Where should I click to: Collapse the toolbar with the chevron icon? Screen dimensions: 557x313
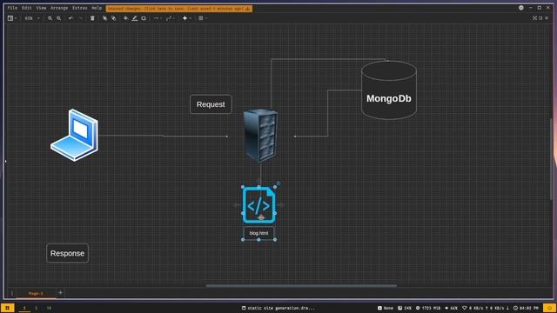coord(547,18)
